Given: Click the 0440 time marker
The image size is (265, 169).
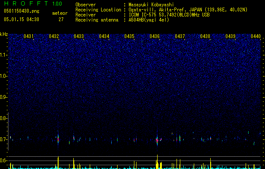Looking at the screenshot, I should 256,36.
